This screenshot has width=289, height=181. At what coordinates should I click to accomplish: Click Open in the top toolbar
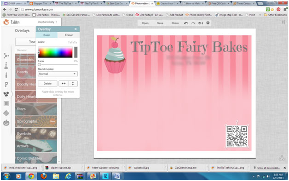(x=145, y=23)
